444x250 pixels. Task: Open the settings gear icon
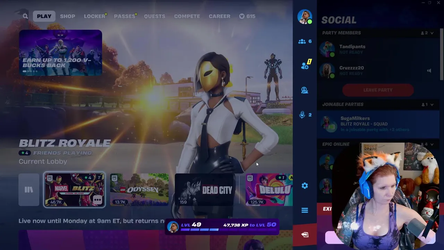click(x=305, y=186)
